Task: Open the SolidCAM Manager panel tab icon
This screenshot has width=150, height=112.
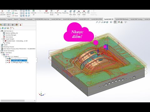Action: coord(21,25)
